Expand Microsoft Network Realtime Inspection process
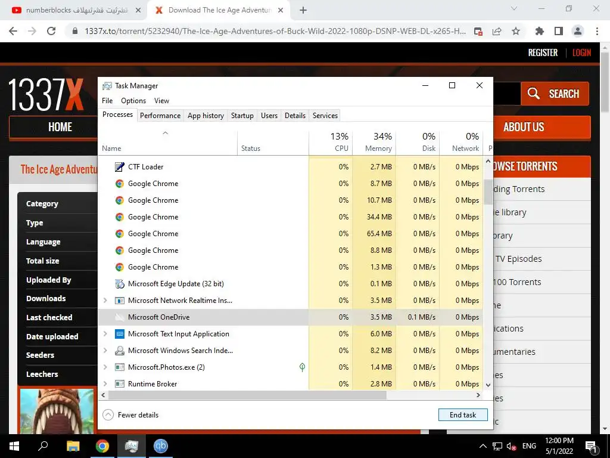 [x=105, y=301]
